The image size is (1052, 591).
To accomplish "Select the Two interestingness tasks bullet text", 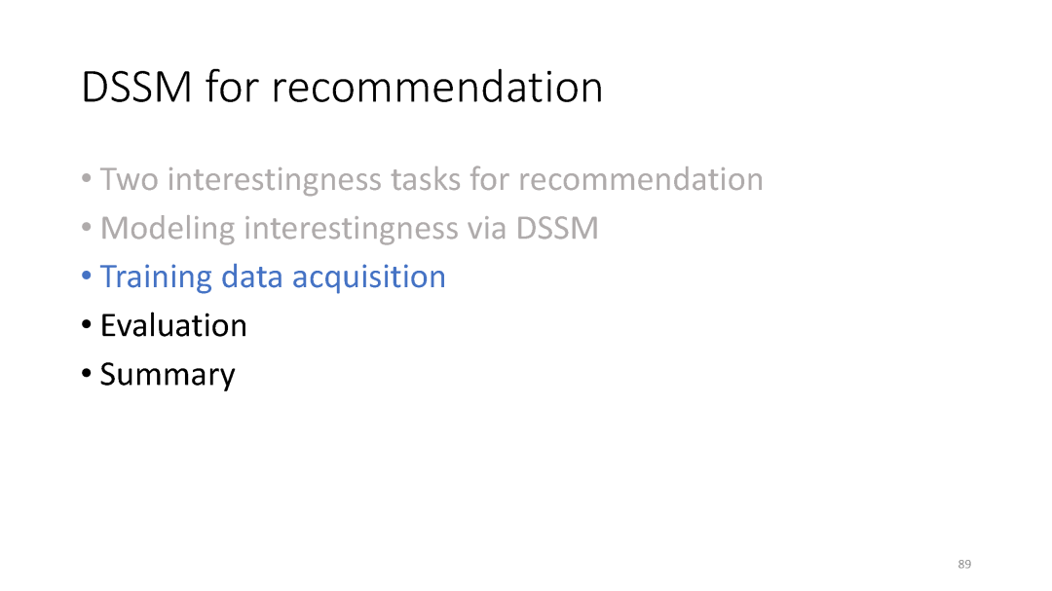I will (x=432, y=180).
